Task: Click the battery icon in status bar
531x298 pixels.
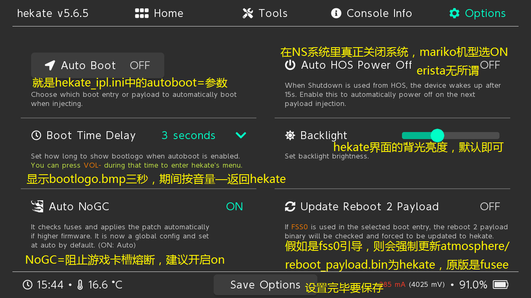Action: coord(500,285)
